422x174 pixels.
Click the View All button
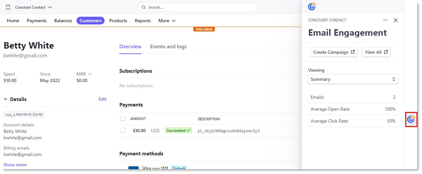tap(376, 52)
